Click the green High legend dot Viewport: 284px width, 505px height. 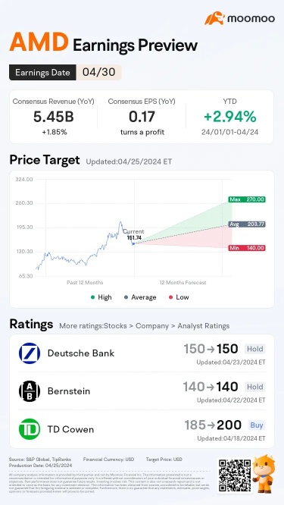coord(92,297)
